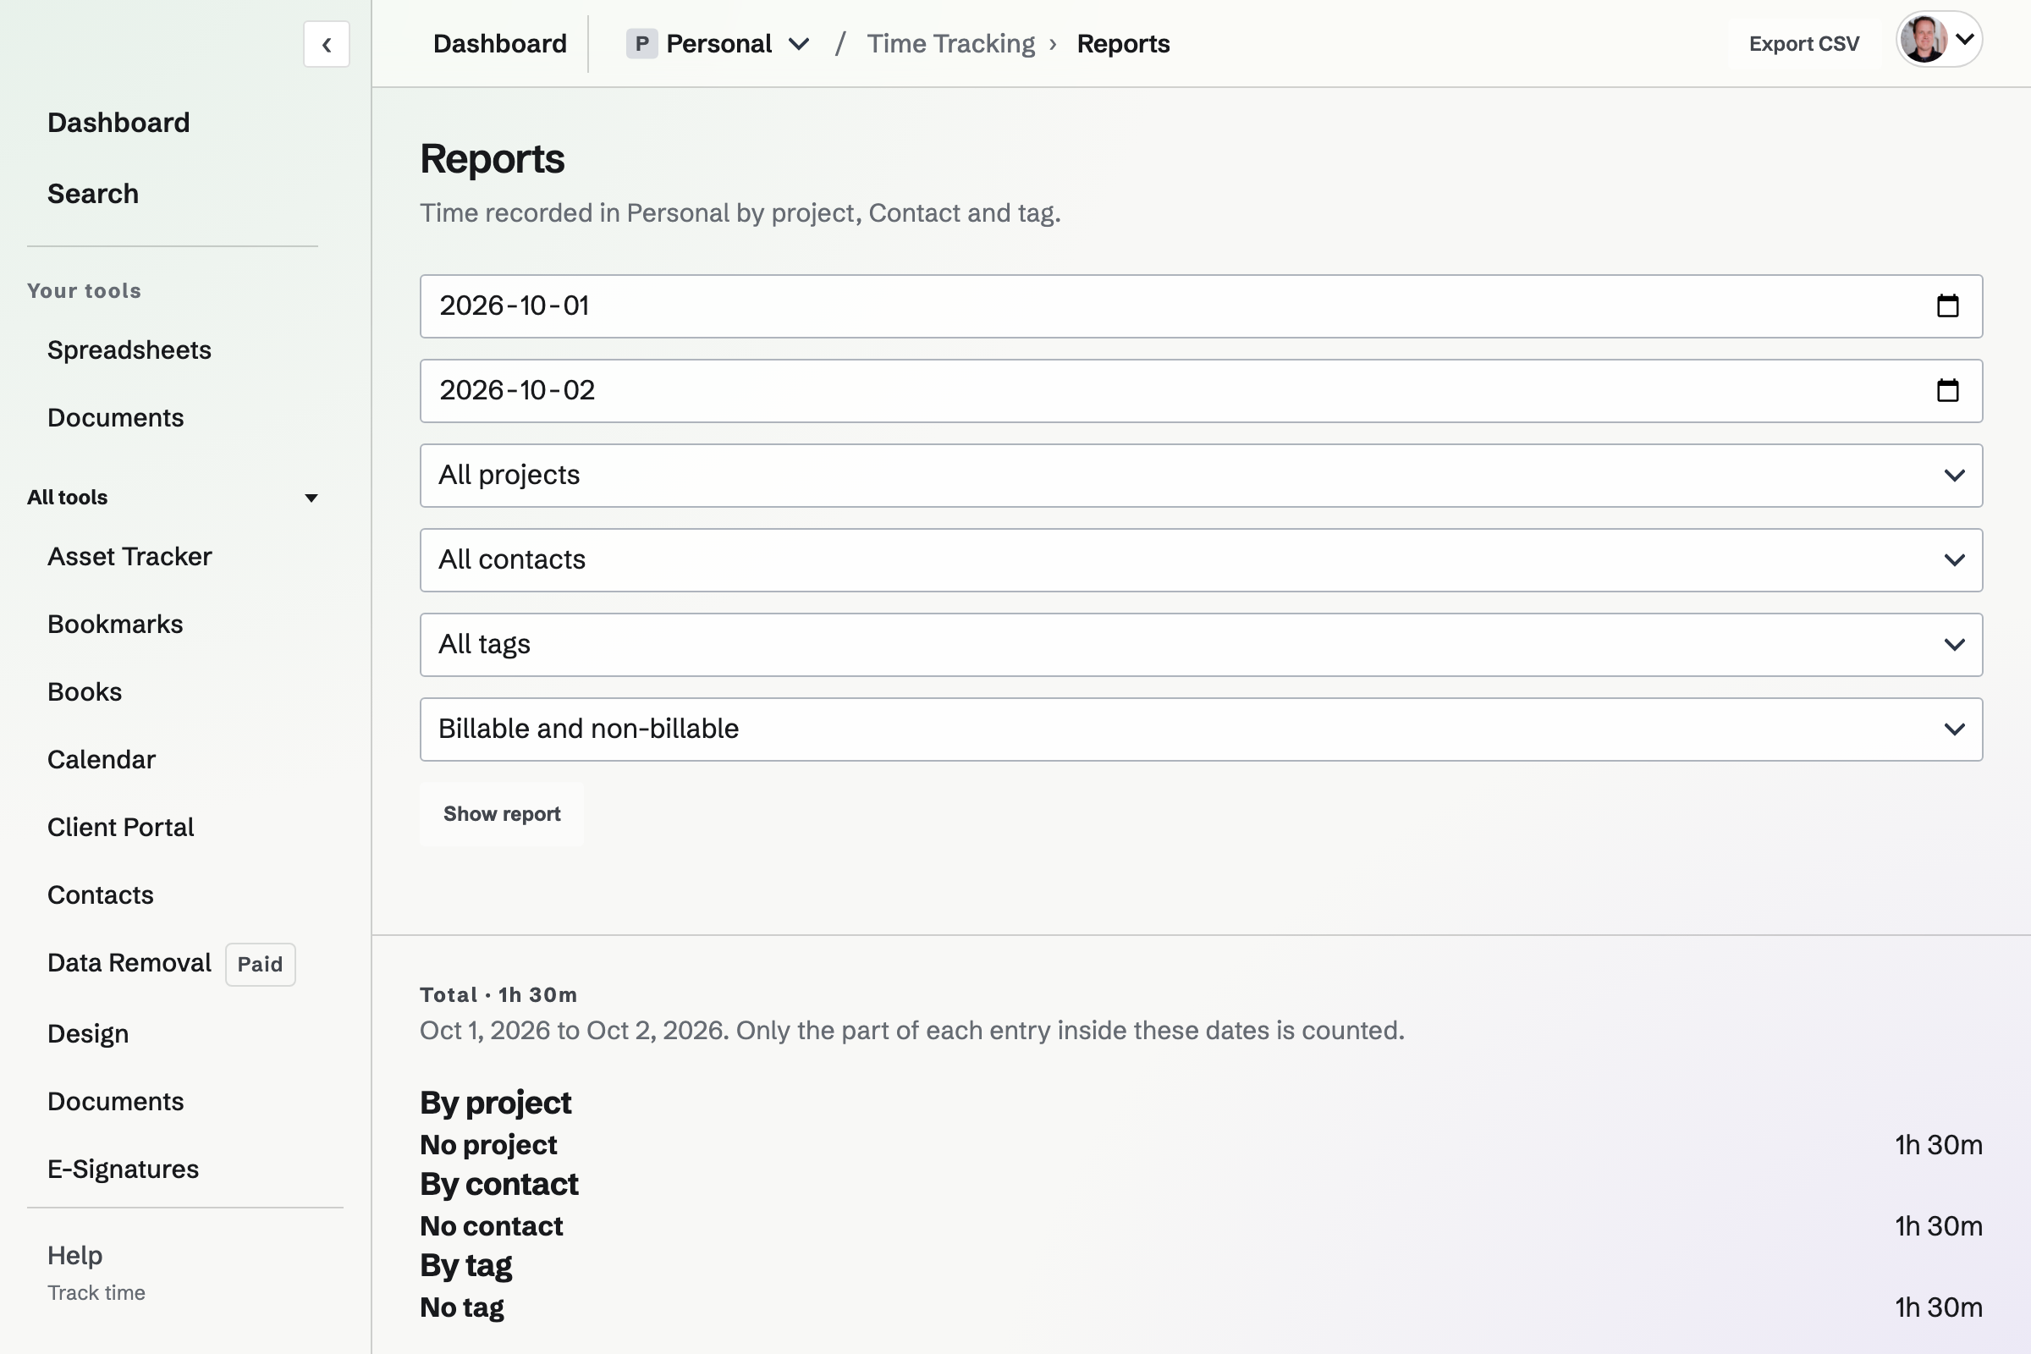Expand the All projects dropdown

pos(1201,475)
